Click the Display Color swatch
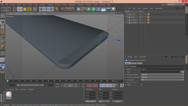The height and width of the screenshot is (106, 188). click(x=143, y=82)
